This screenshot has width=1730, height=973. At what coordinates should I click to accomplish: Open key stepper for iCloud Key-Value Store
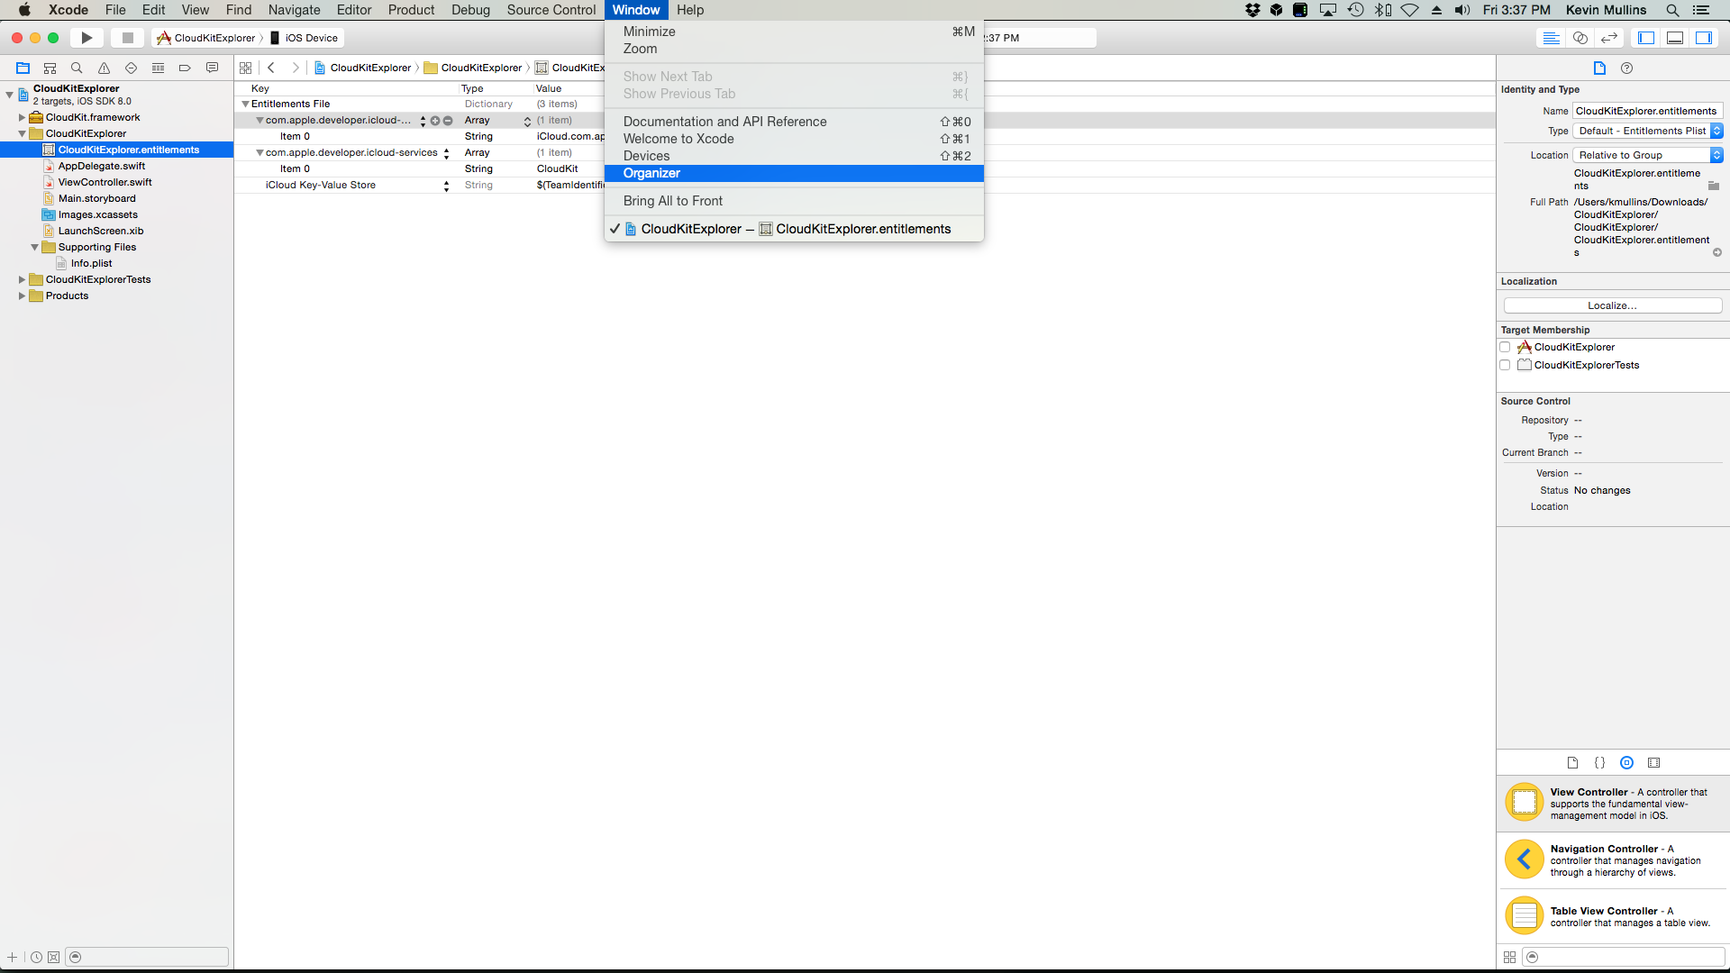[x=446, y=186]
